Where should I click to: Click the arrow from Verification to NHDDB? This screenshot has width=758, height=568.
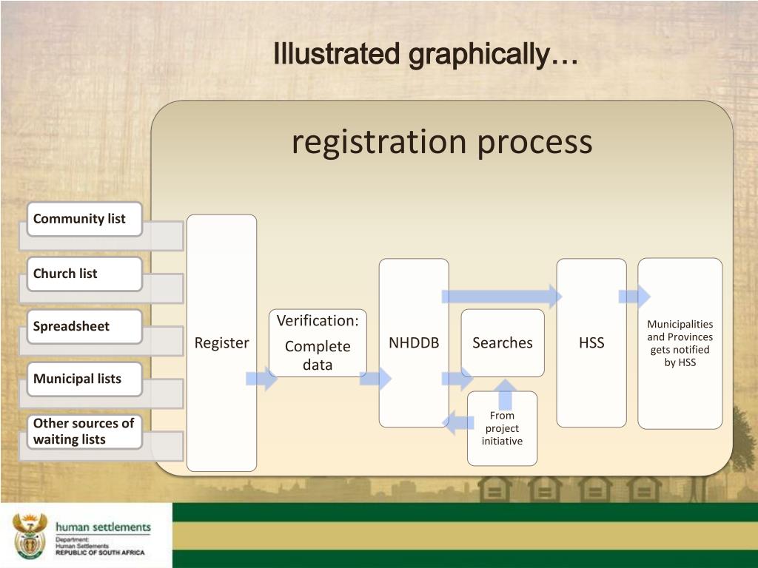point(375,379)
